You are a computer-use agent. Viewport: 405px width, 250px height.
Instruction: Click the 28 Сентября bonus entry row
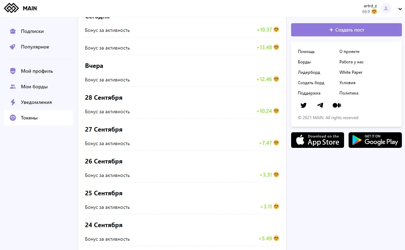182,111
